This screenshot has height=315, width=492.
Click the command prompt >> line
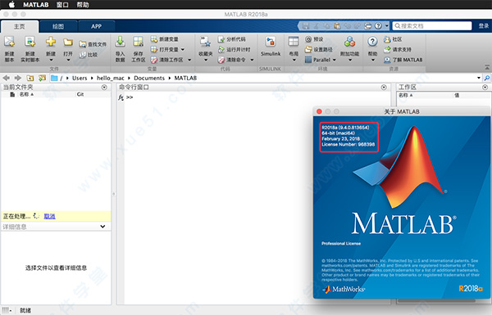[x=130, y=97]
